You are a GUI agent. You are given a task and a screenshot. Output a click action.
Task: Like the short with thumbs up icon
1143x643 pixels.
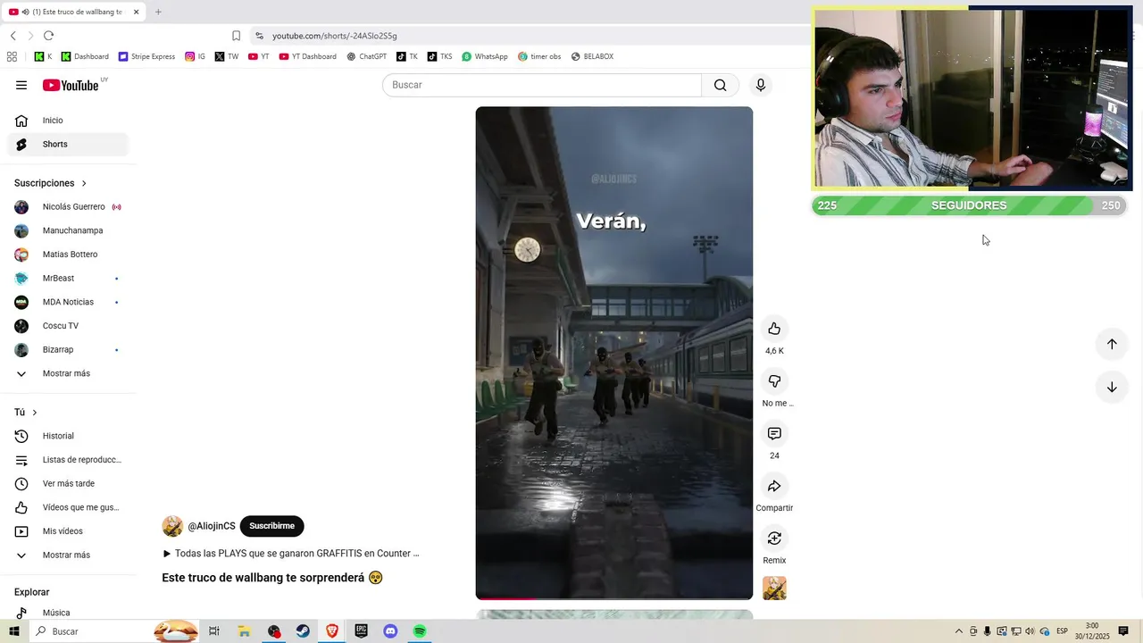click(774, 329)
